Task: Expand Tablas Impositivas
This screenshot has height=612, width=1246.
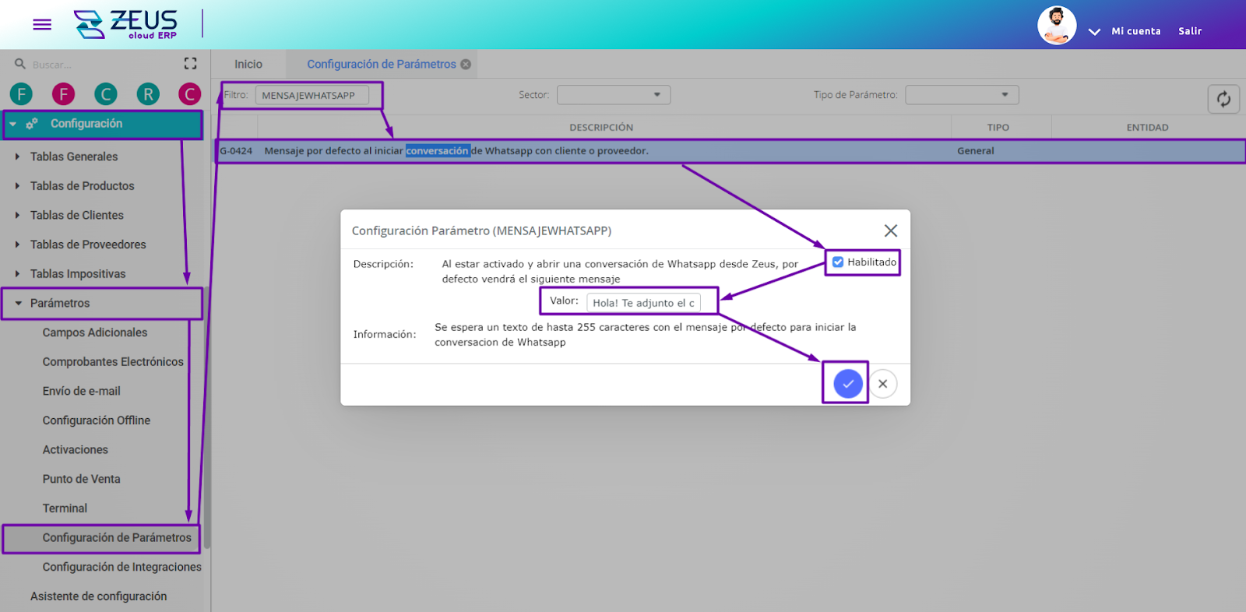Action: tap(78, 274)
